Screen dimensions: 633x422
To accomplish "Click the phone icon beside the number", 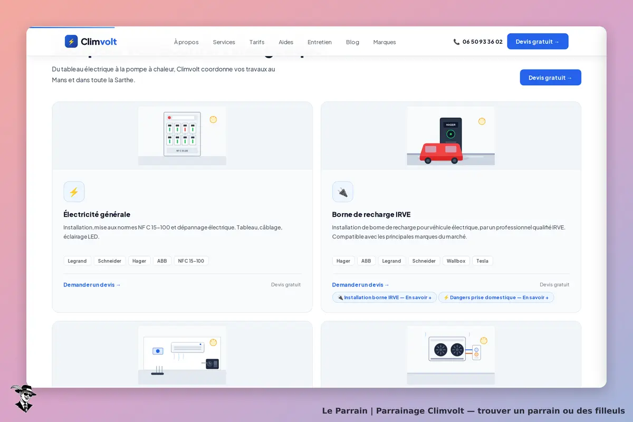I will [456, 42].
